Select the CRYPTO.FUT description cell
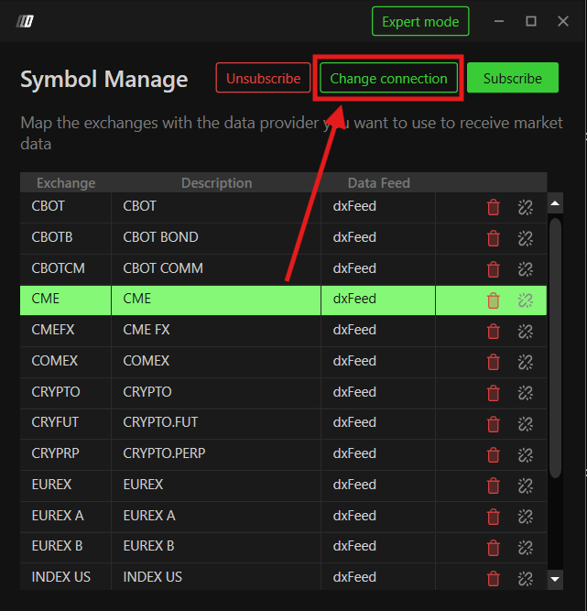 coord(216,424)
